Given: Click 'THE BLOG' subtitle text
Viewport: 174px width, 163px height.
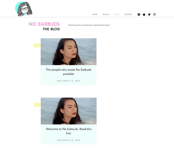Looking at the screenshot, I should tap(51, 29).
